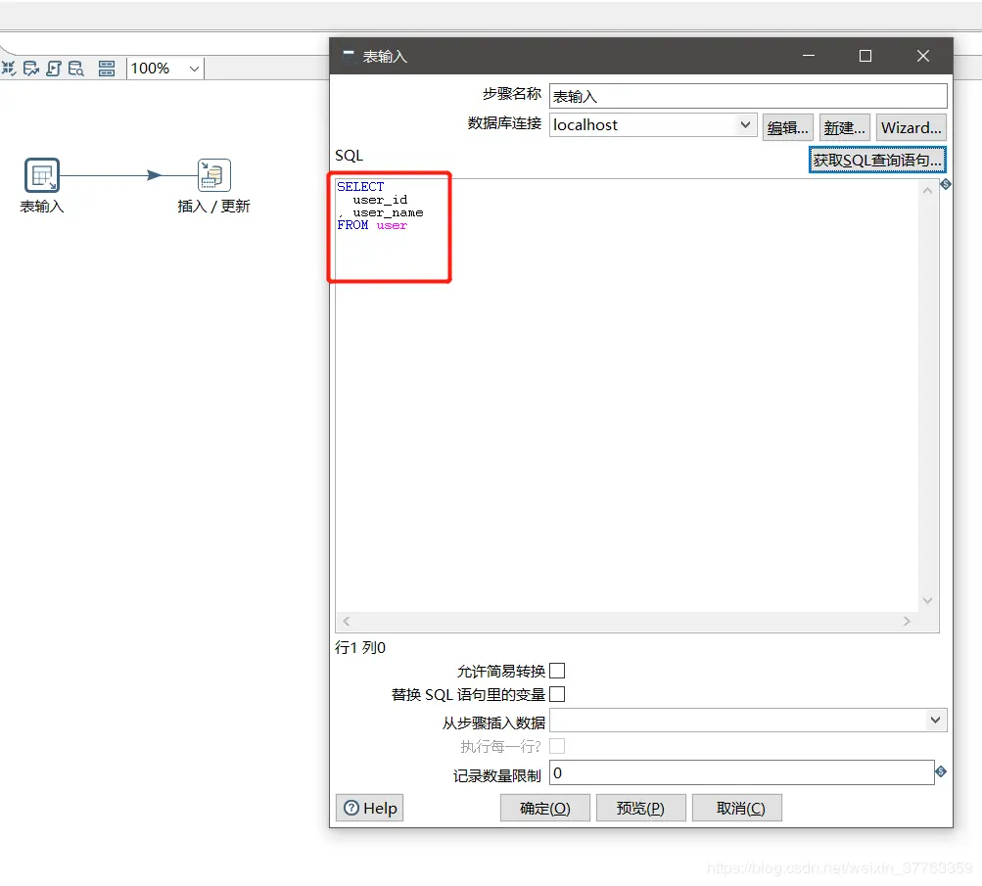Image resolution: width=982 pixels, height=886 pixels.
Task: Confirm with the 确定(O) button
Action: pos(545,808)
